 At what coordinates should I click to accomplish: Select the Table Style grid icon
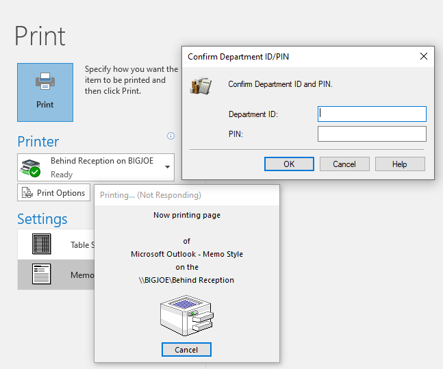pyautogui.click(x=42, y=244)
